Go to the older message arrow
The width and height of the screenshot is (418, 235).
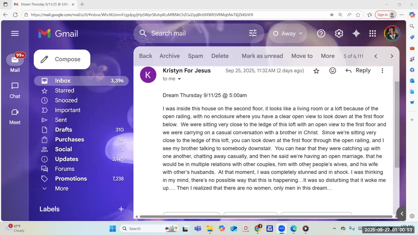(x=392, y=56)
